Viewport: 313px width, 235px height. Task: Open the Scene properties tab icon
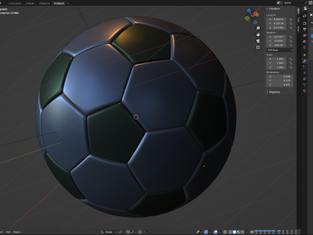pos(305,41)
